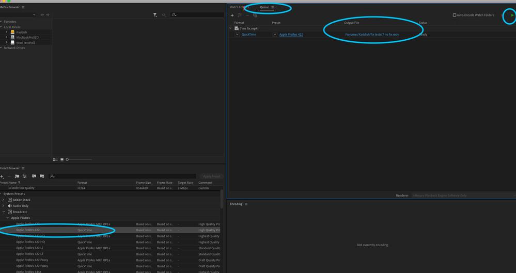
Task: Select the Kaddish drive icon
Action: pos(12,32)
